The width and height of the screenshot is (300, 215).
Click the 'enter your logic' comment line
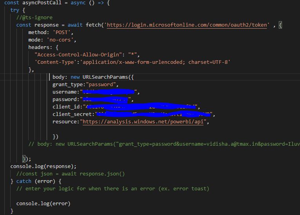(x=113, y=189)
